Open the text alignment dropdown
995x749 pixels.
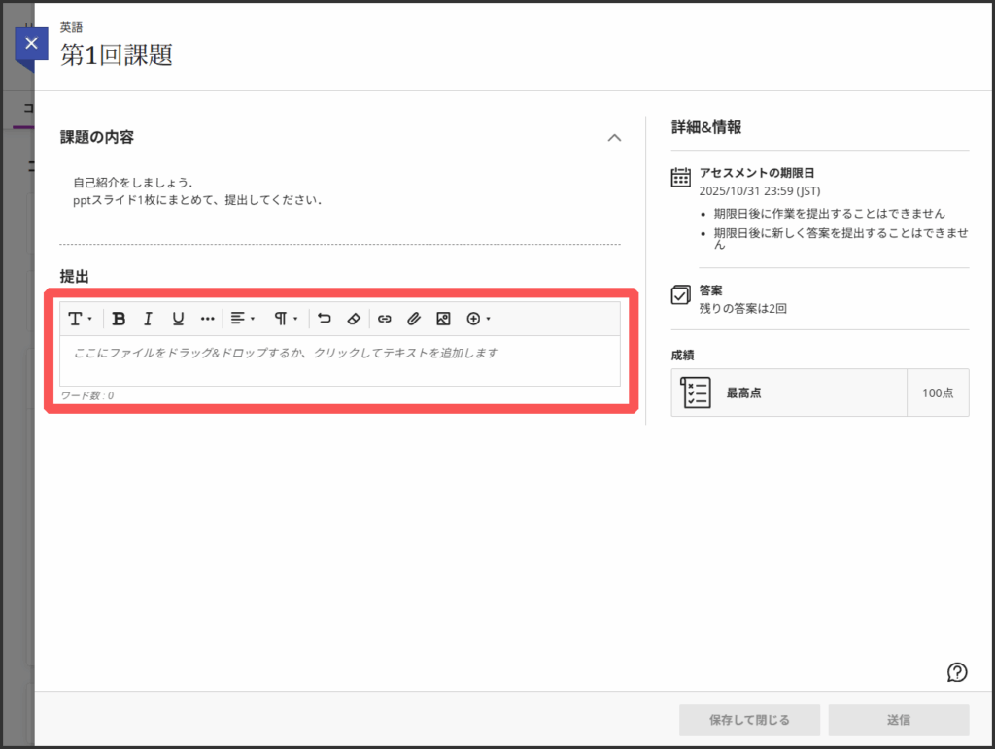[242, 319]
